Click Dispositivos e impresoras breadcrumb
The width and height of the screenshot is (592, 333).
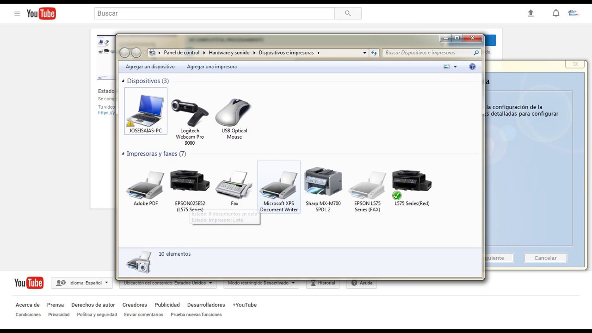pyautogui.click(x=286, y=53)
